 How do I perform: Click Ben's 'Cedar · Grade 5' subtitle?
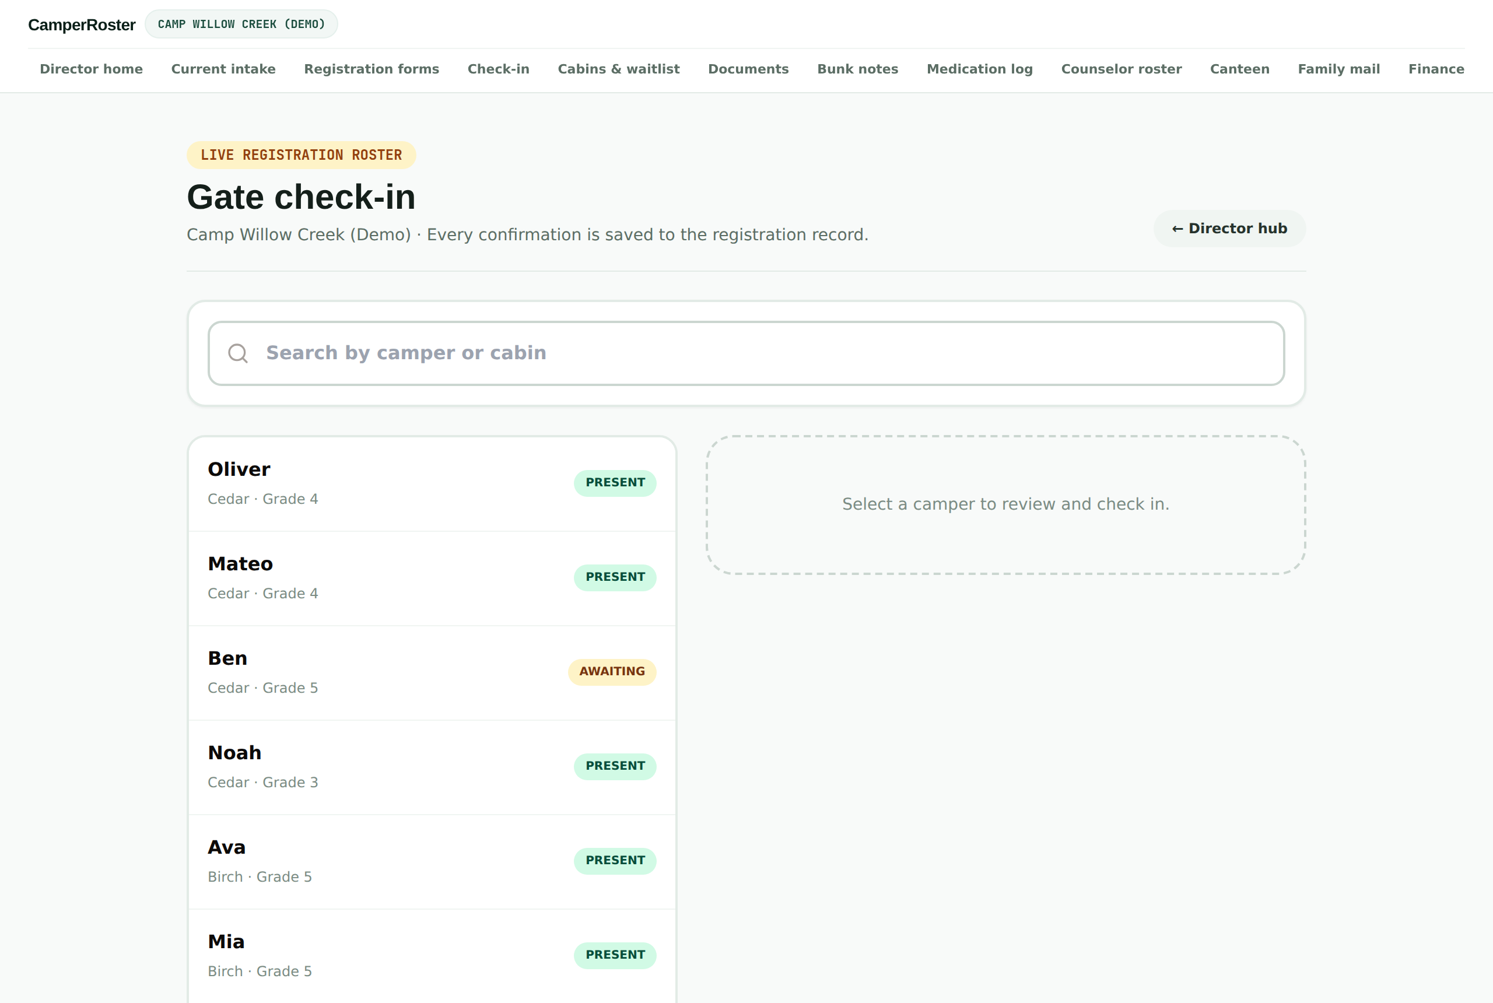pos(263,688)
